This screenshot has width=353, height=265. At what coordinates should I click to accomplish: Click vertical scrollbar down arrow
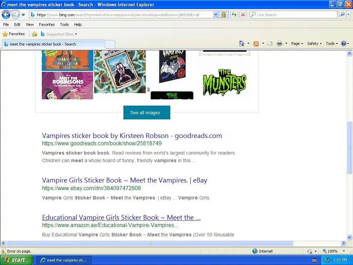(350, 237)
